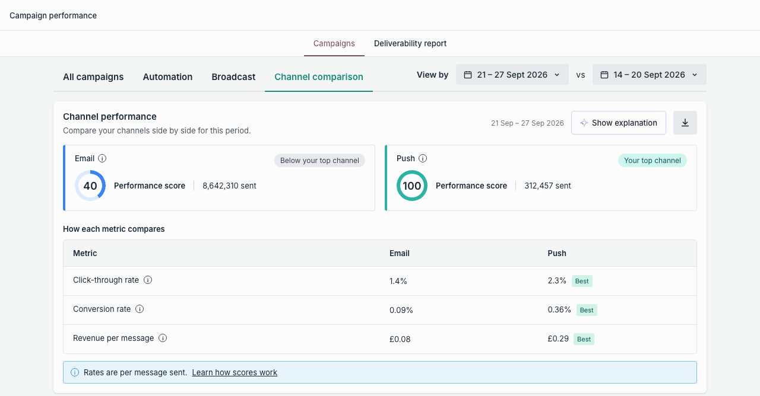Image resolution: width=760 pixels, height=396 pixels.
Task: Open the 14 – 20 Sept 2026 comparison dropdown
Action: pyautogui.click(x=650, y=75)
